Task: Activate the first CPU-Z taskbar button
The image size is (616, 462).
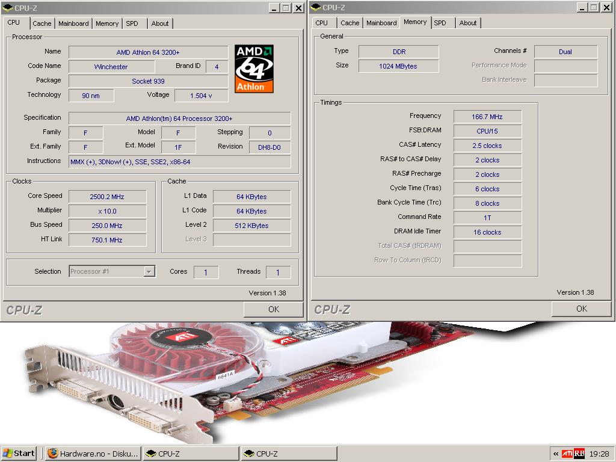Action: click(x=191, y=454)
